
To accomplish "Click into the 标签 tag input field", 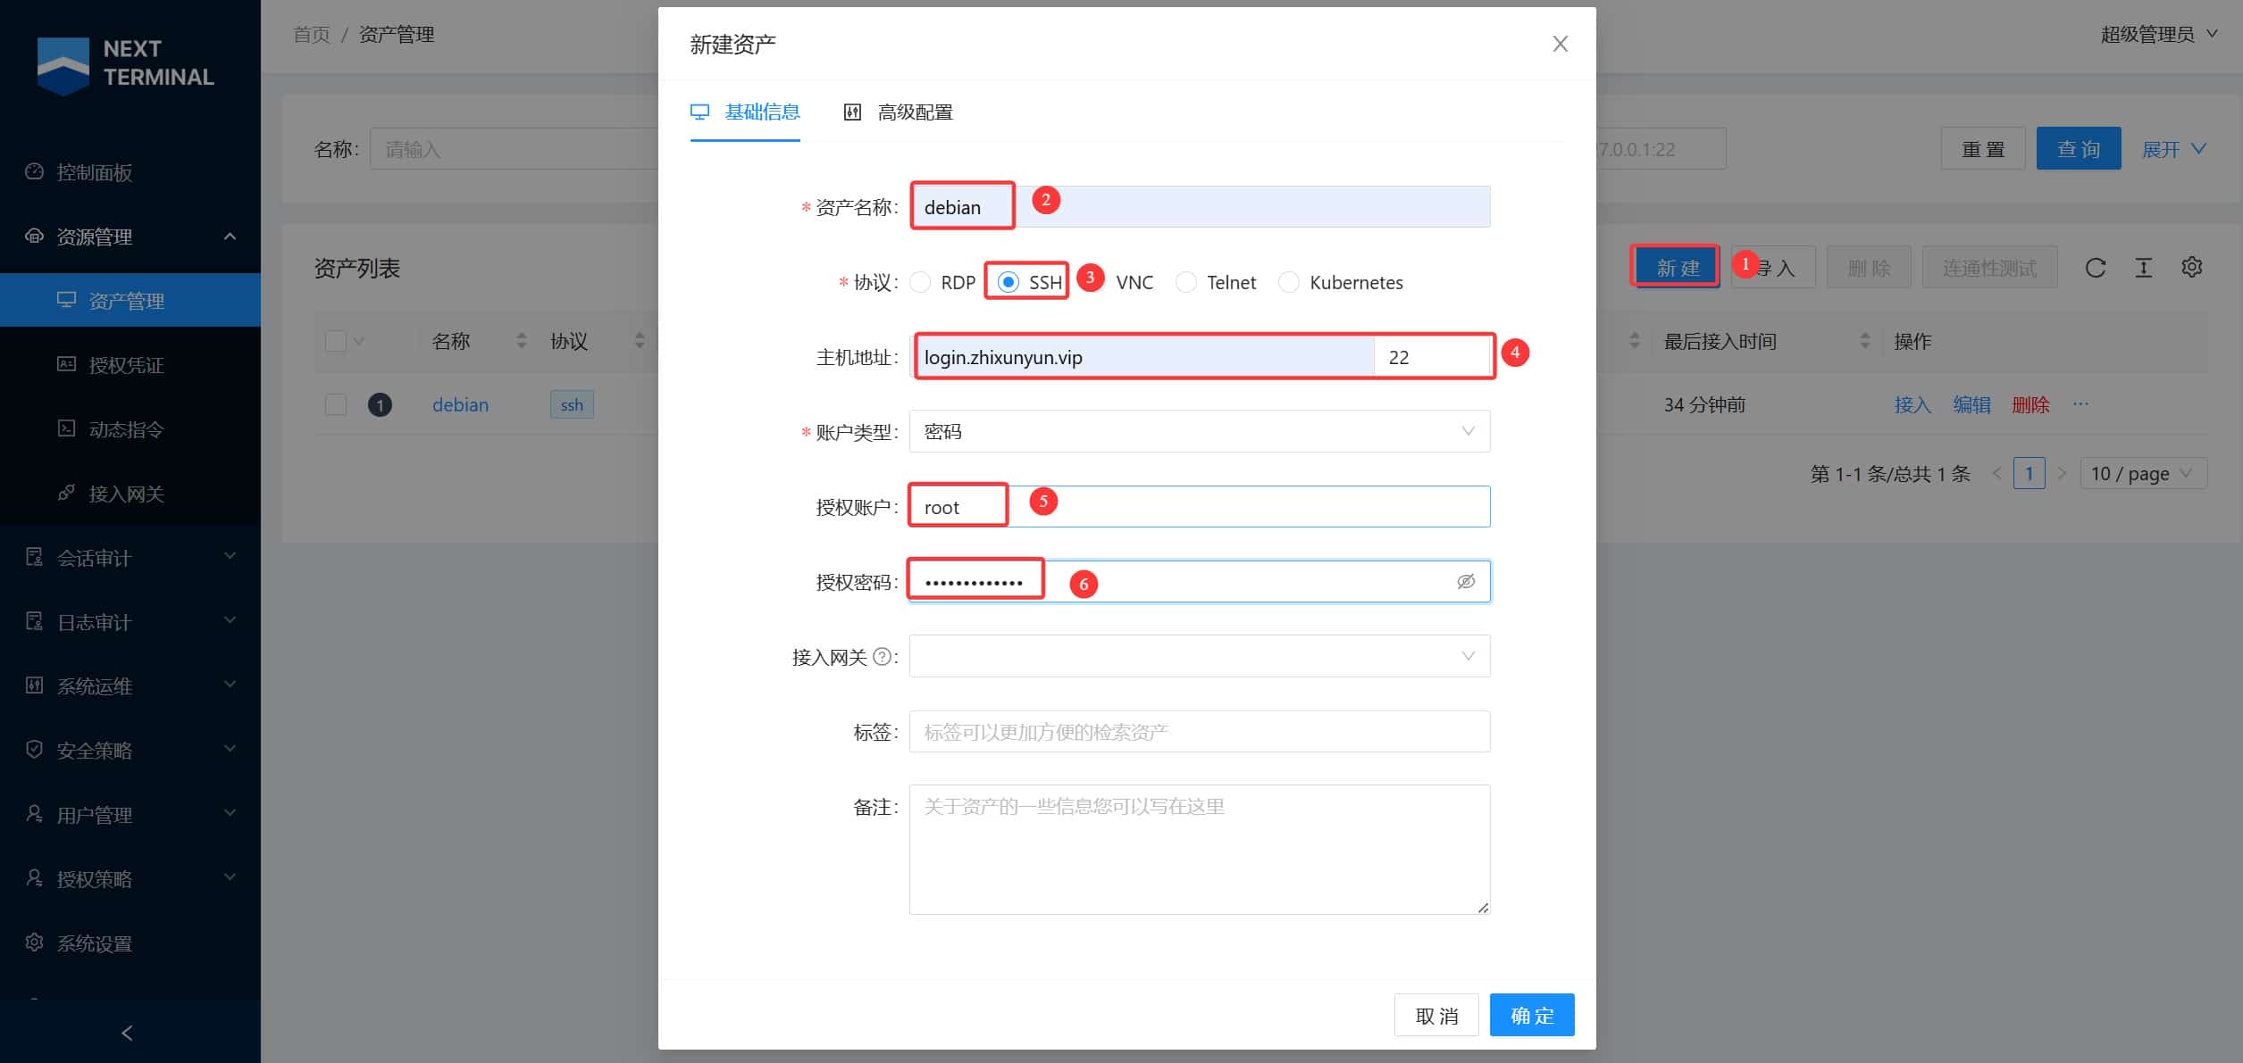I will (1199, 732).
